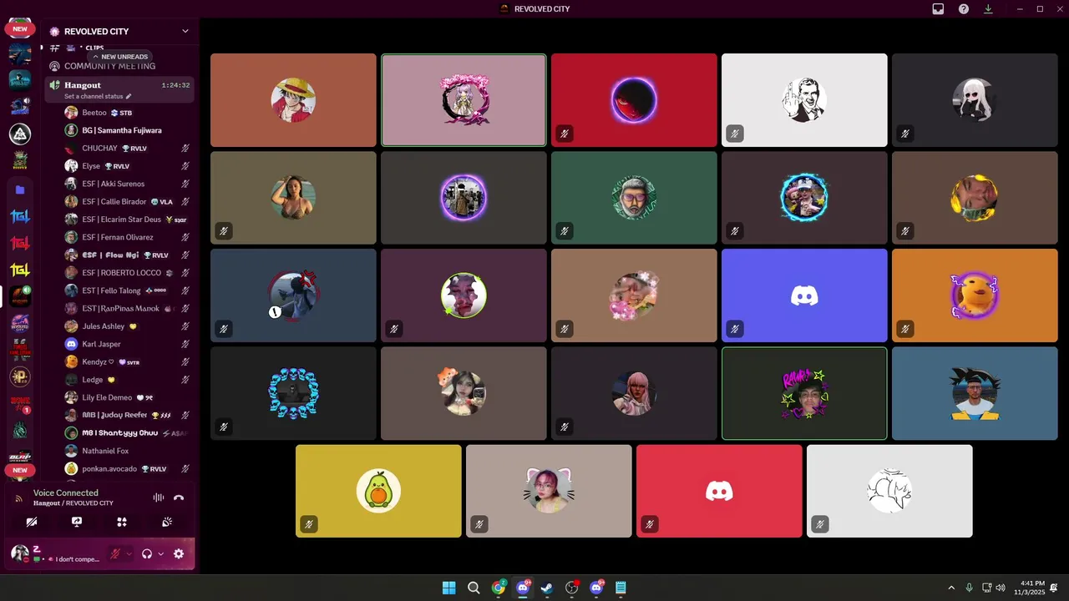Open the gold P28 server icon
Image resolution: width=1069 pixels, height=601 pixels.
20,376
